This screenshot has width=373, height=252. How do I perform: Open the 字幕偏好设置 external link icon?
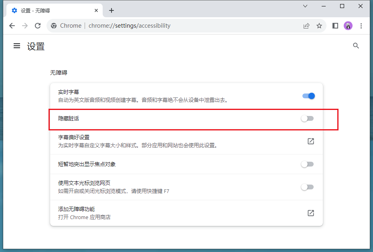coord(311,141)
